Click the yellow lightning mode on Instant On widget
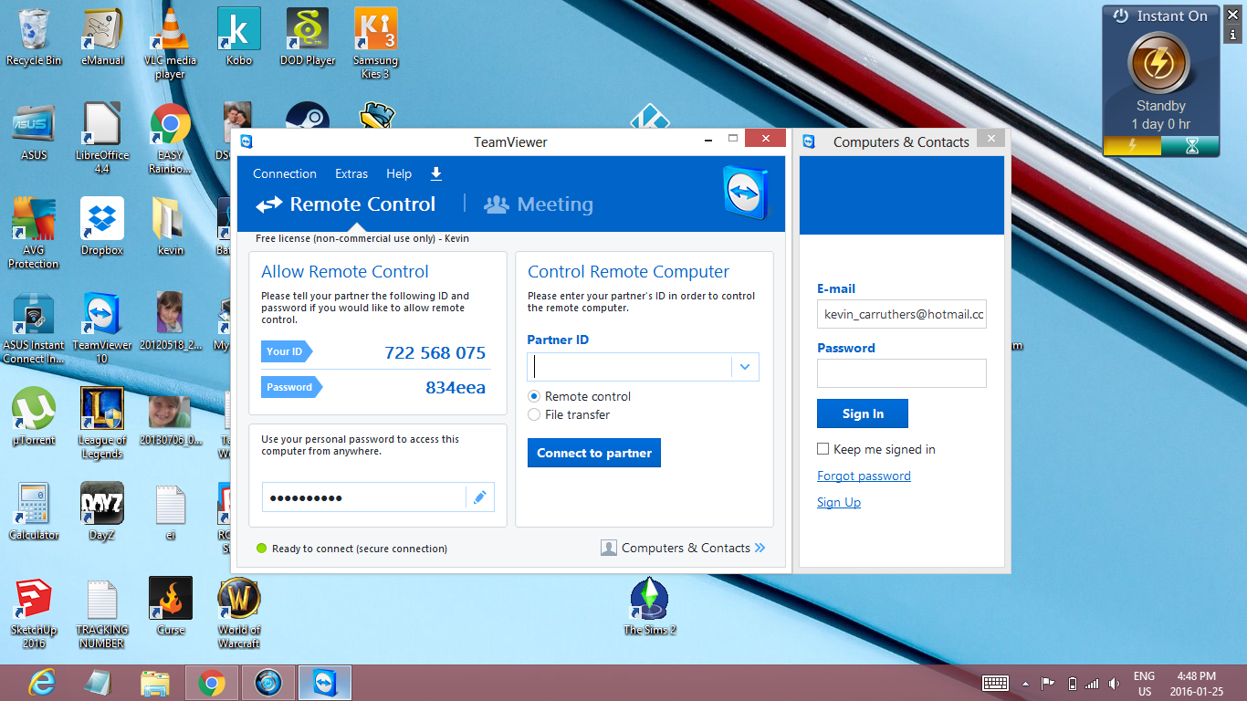Image resolution: width=1247 pixels, height=701 pixels. pyautogui.click(x=1133, y=145)
